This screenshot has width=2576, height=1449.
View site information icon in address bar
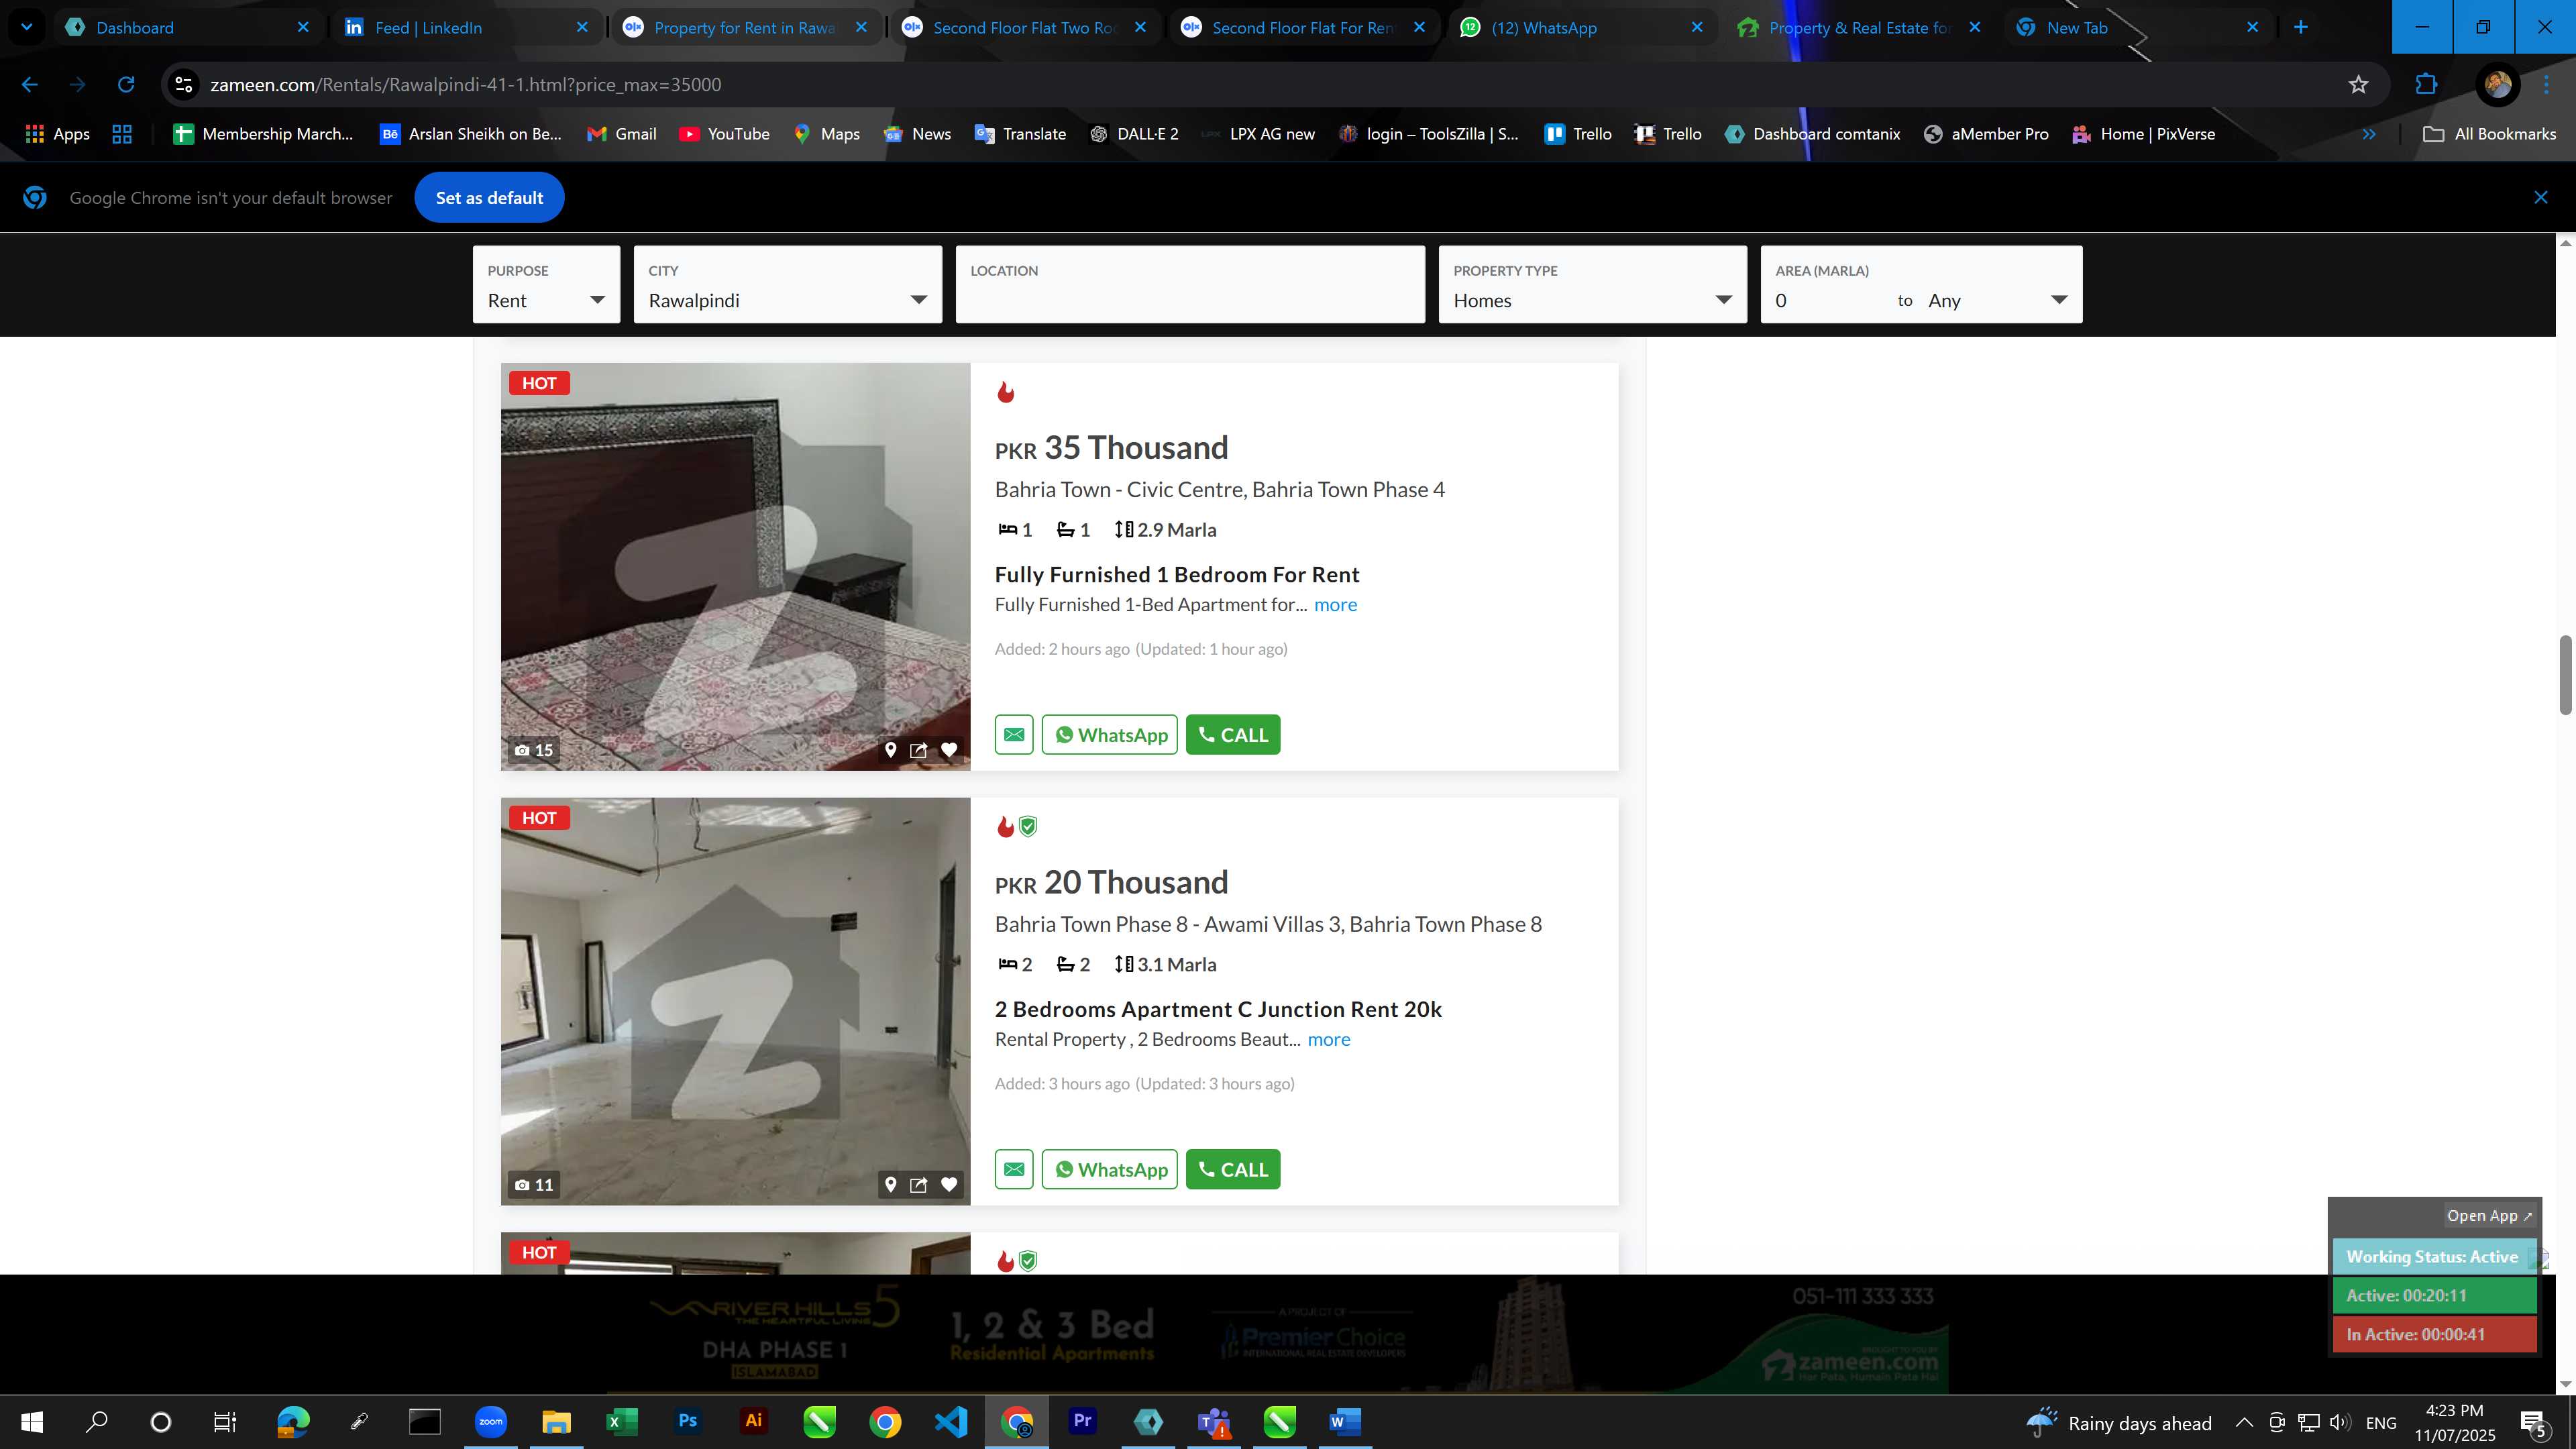[184, 85]
